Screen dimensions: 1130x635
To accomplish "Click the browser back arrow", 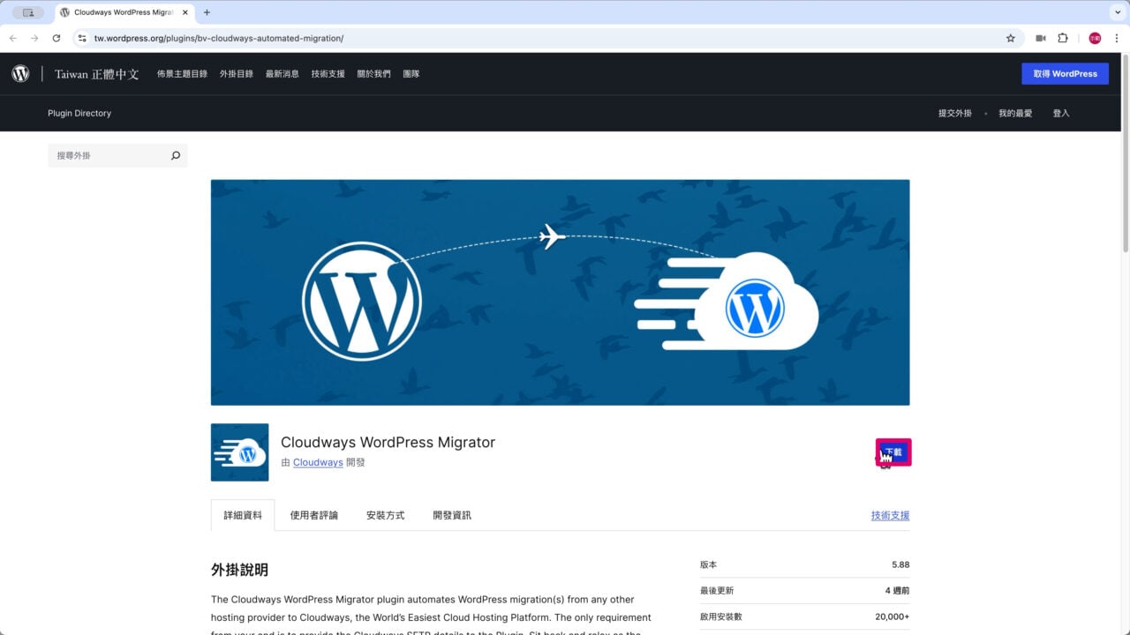I will click(12, 38).
